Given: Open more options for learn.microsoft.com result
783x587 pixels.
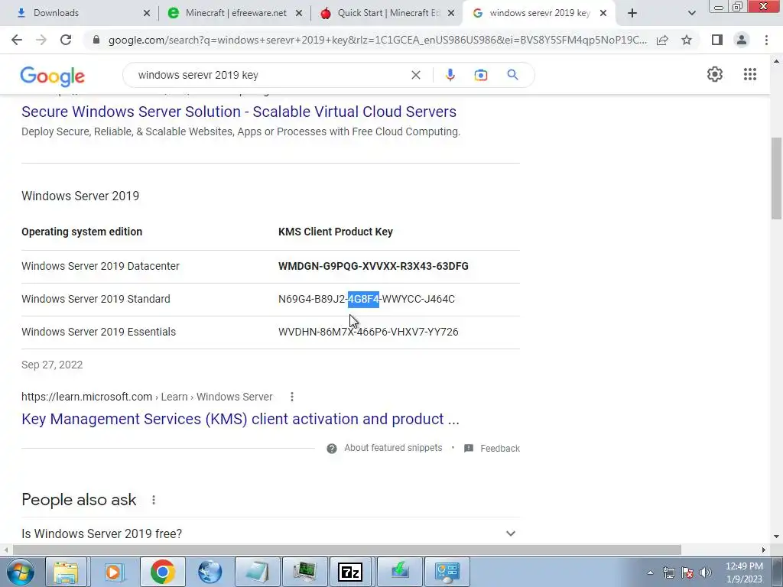Looking at the screenshot, I should [x=292, y=397].
